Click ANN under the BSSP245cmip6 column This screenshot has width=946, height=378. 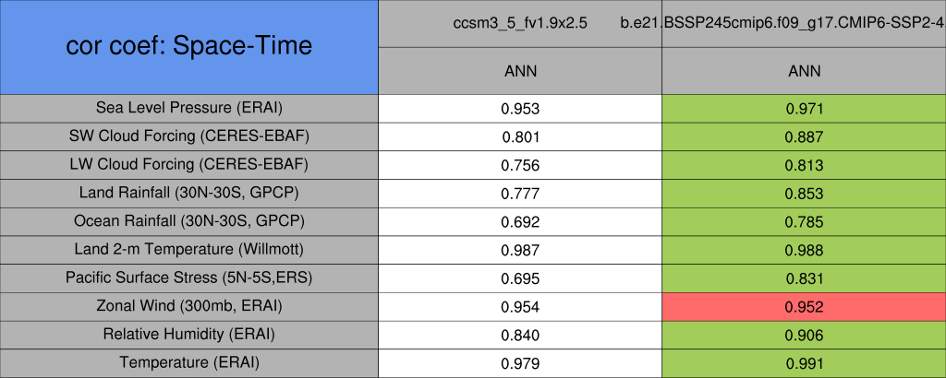(804, 71)
